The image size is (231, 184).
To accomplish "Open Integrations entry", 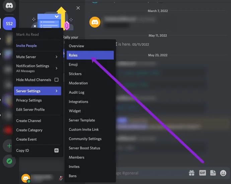I will pos(90,102).
